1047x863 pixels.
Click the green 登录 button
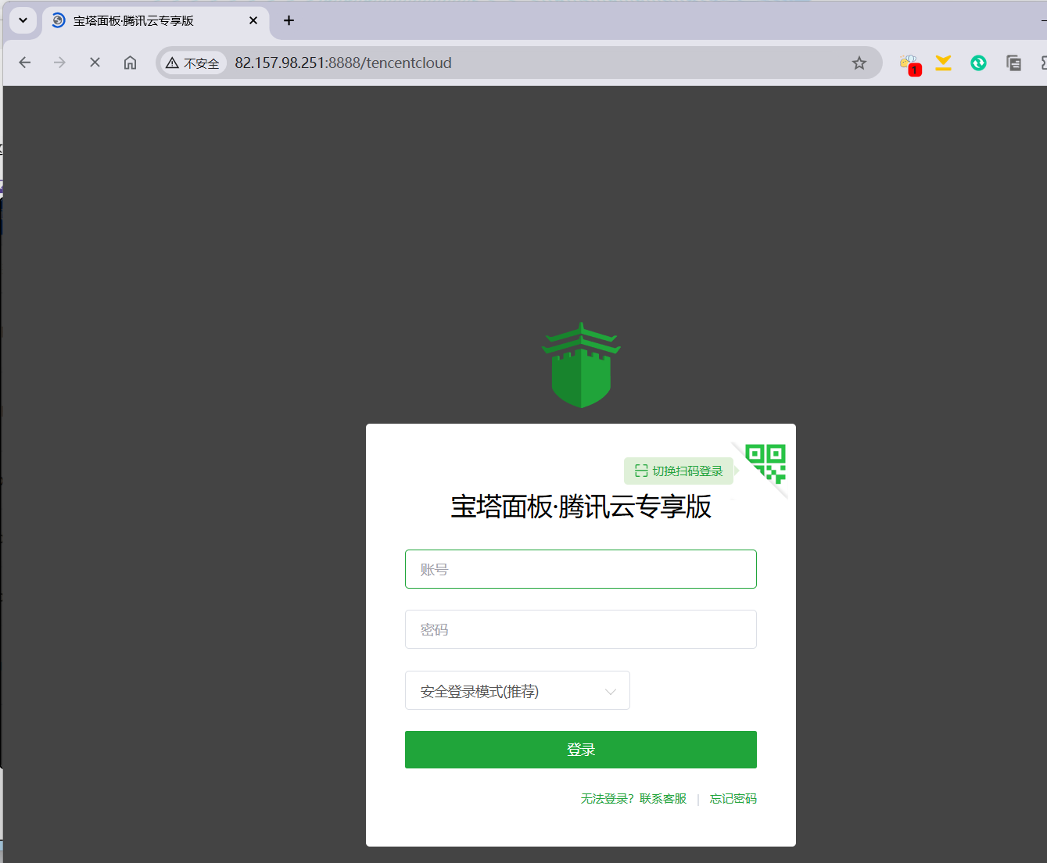click(580, 750)
